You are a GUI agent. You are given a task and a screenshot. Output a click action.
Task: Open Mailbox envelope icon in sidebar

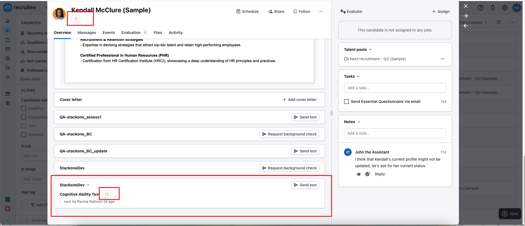8,49
